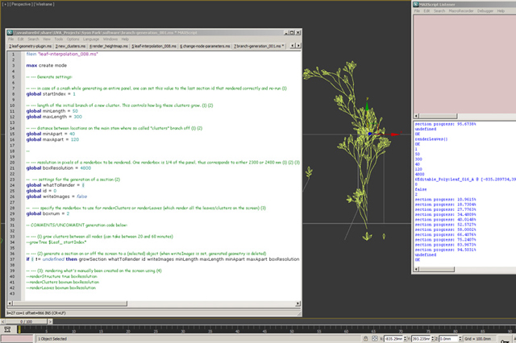Open Windows menu in script editor
The width and height of the screenshot is (516, 343).
[x=110, y=39]
